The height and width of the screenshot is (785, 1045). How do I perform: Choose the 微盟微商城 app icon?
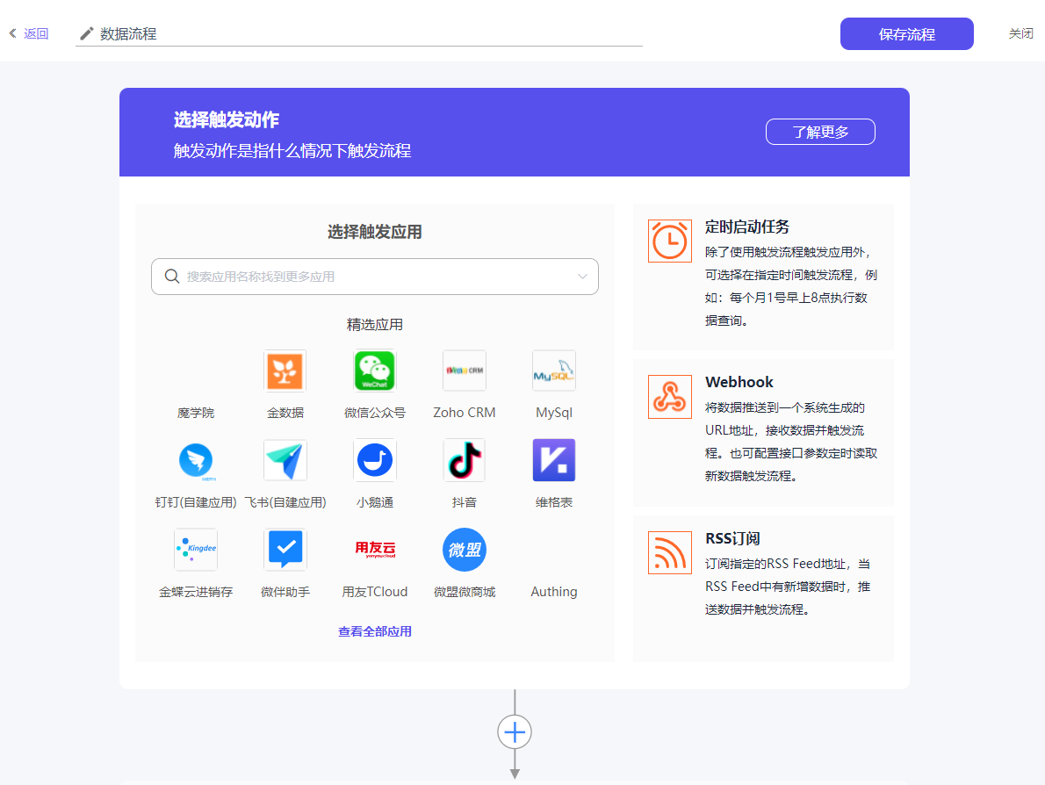coord(465,550)
